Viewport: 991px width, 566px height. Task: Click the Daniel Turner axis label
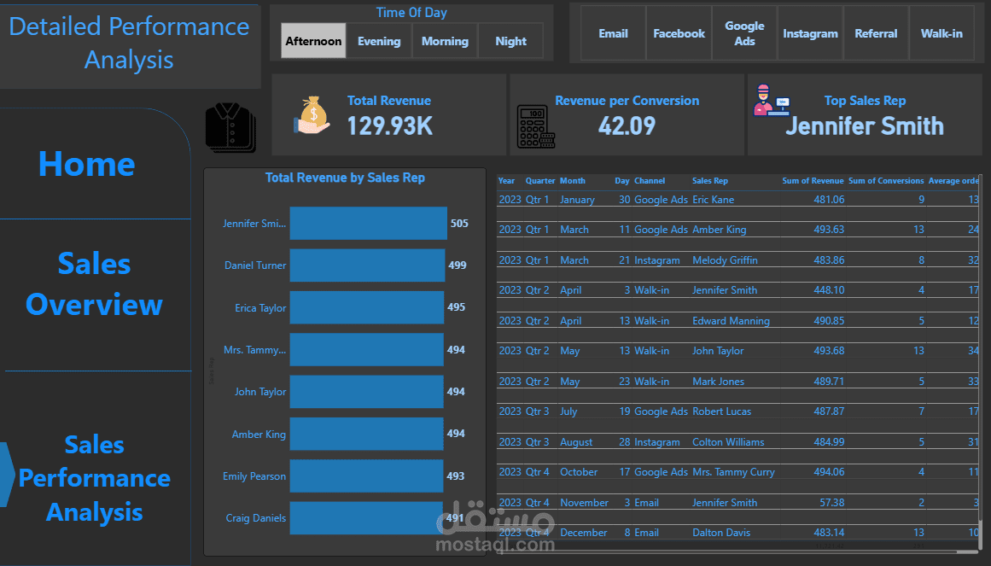(x=255, y=265)
